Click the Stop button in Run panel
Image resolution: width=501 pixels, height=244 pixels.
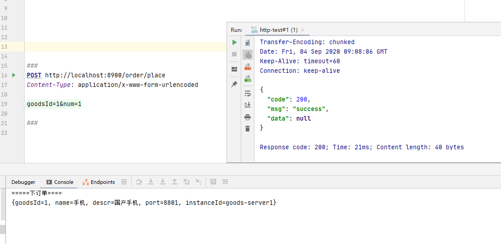tap(234, 54)
